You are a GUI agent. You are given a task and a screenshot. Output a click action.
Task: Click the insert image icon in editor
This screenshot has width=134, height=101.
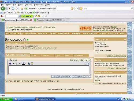[32, 64]
